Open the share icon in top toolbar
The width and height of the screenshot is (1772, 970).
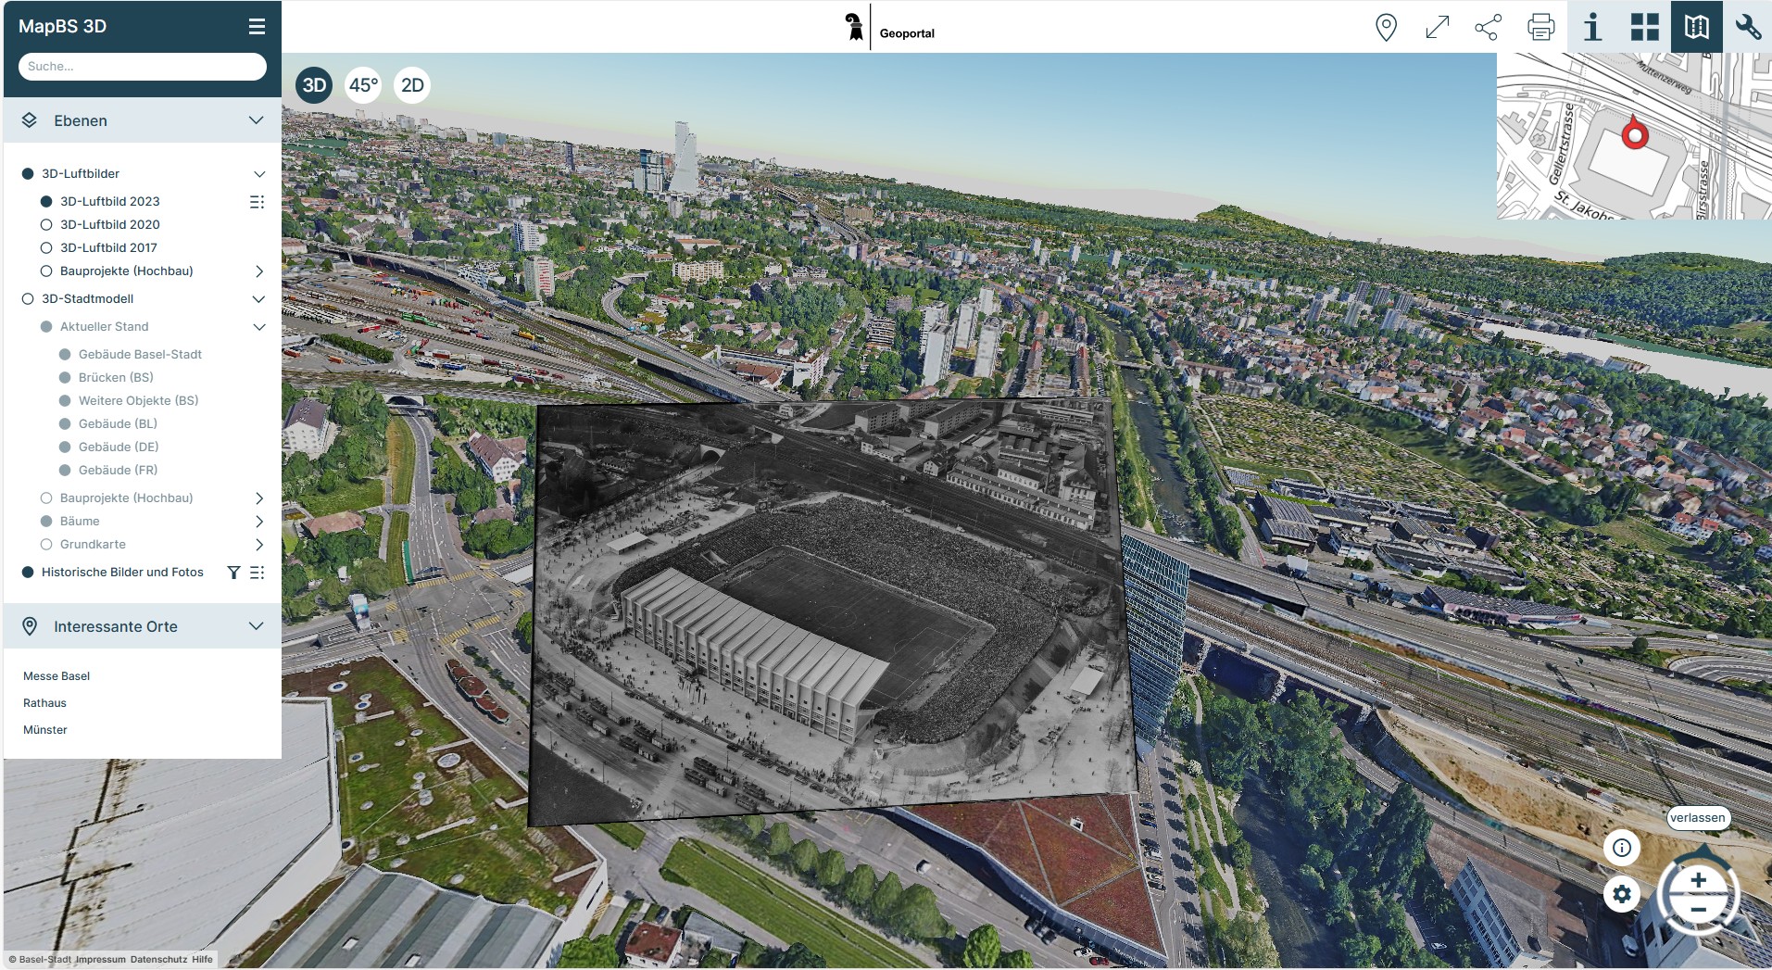point(1488,27)
